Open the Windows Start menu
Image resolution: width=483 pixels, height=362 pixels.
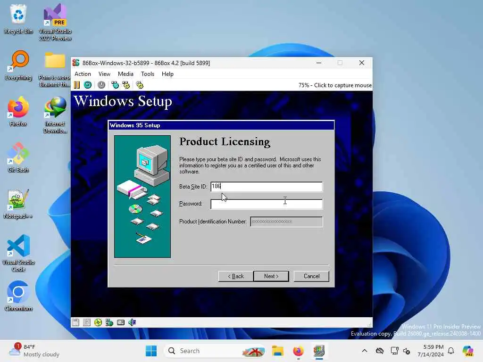pos(151,351)
